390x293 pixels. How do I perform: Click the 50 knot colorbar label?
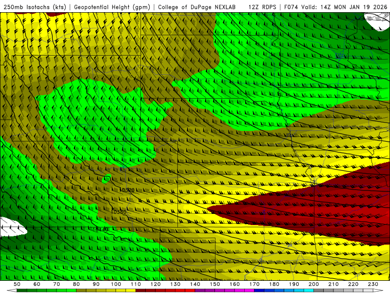tap(17, 284)
